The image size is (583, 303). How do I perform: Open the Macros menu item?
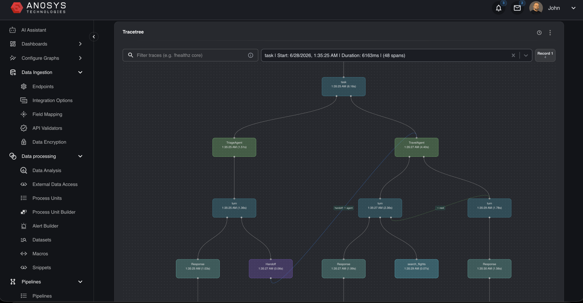[40, 254]
